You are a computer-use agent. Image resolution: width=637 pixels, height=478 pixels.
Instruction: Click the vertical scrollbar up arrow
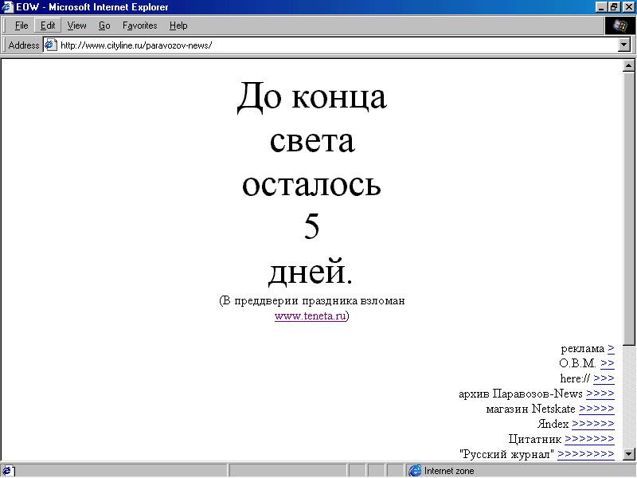pos(628,65)
